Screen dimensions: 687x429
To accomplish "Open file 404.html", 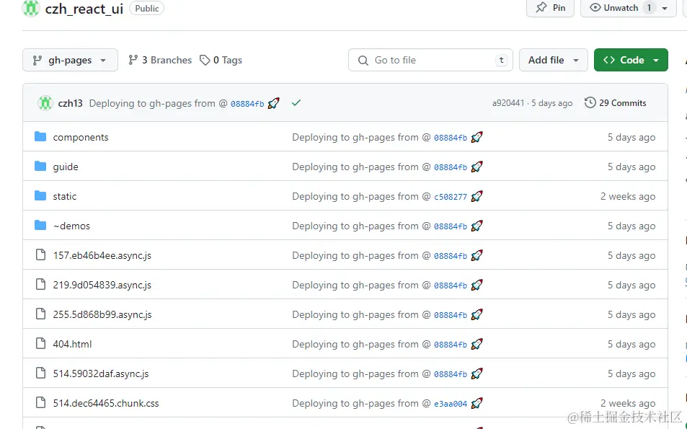I will pos(72,344).
